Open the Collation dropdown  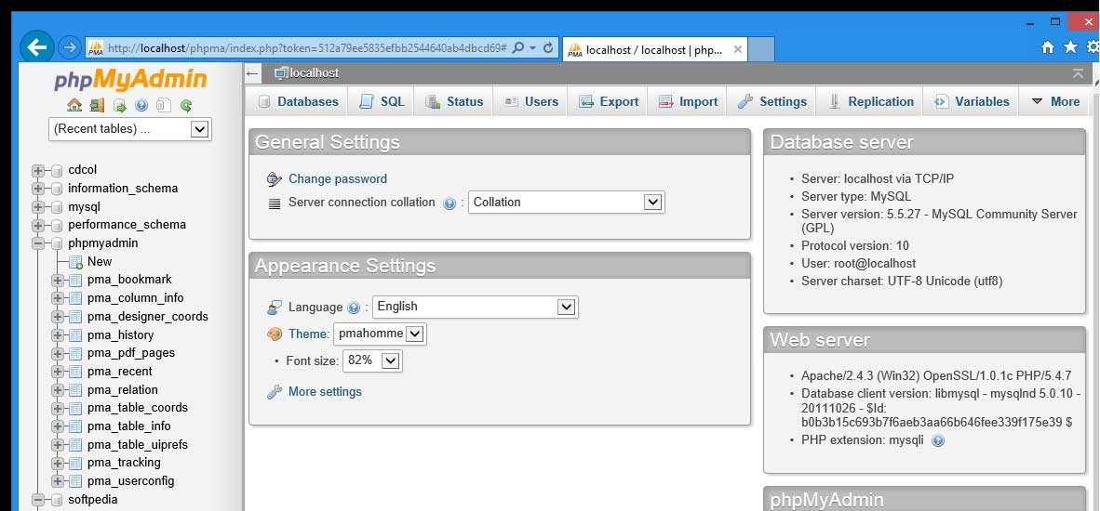pyautogui.click(x=566, y=203)
